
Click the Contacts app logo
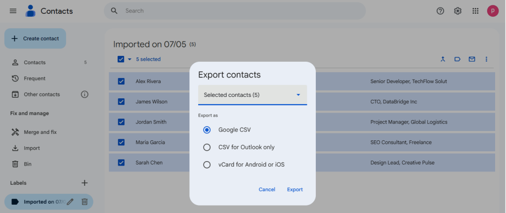point(30,11)
